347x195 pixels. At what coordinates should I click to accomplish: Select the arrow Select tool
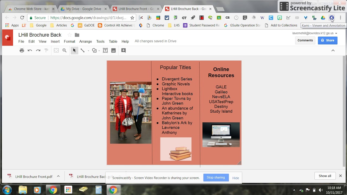pyautogui.click(x=74, y=50)
